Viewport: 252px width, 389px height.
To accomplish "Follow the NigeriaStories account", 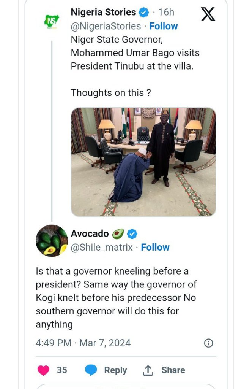I will (163, 26).
